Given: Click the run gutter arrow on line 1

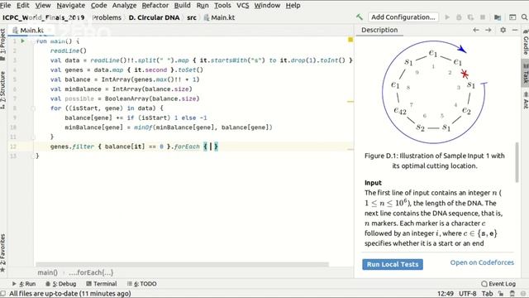Looking at the screenshot, I should (x=23, y=41).
